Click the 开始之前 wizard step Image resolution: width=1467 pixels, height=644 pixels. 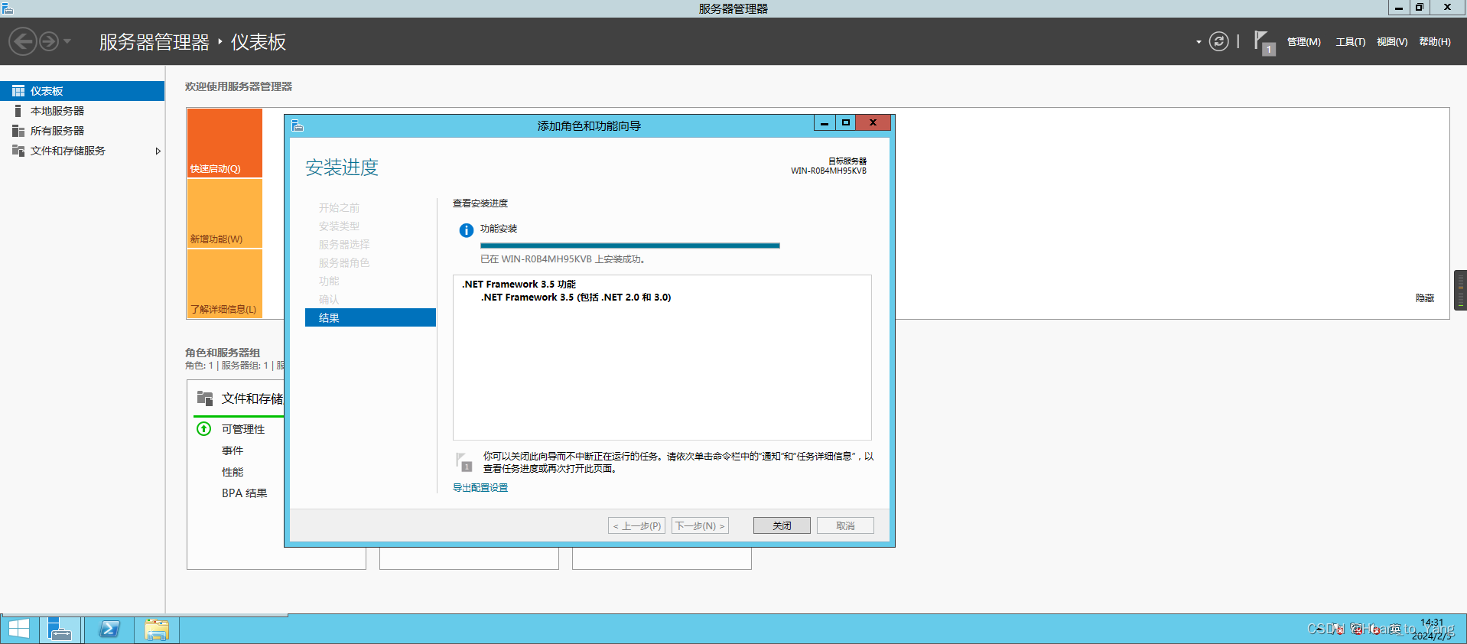339,208
